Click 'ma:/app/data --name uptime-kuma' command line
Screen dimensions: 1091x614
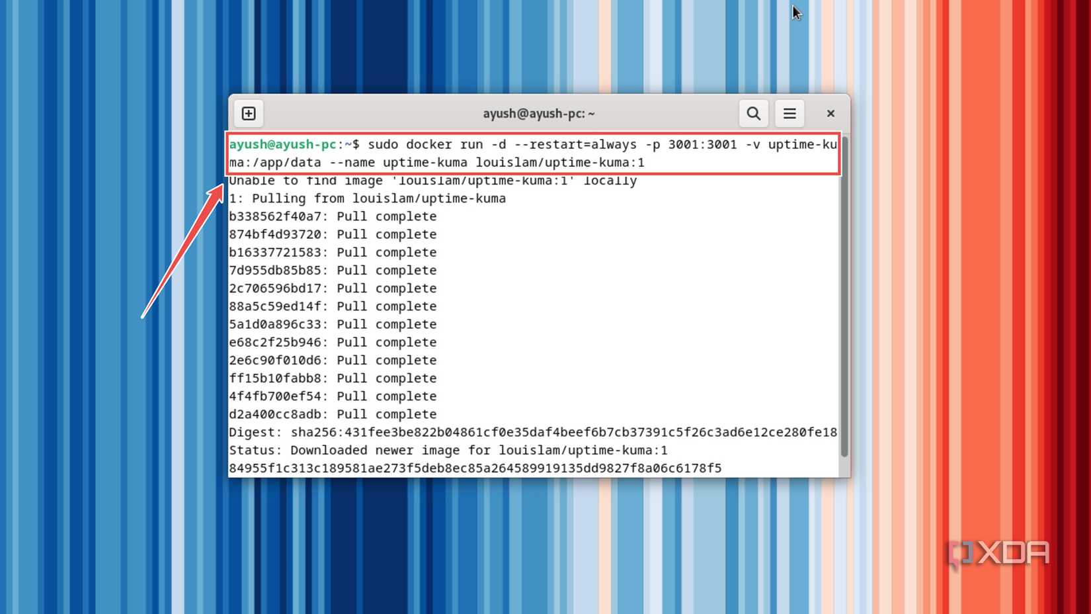click(436, 162)
